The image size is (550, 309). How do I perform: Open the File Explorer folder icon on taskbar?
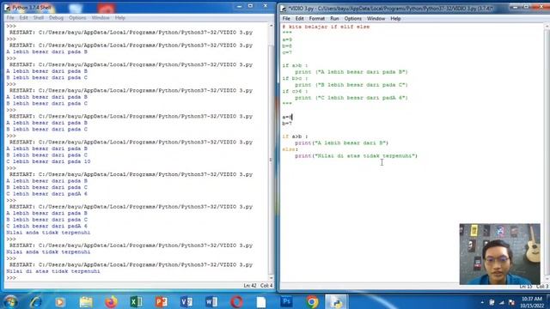[86, 301]
